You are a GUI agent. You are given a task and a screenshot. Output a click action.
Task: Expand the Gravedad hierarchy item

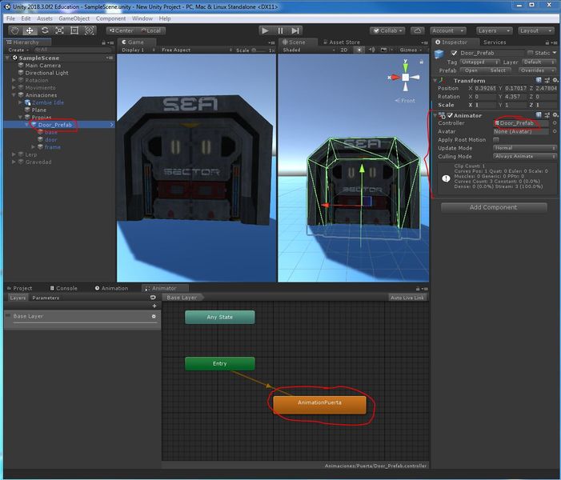click(x=14, y=162)
